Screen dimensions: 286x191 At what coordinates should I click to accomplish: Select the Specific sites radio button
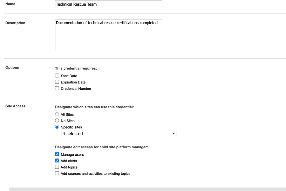tap(57, 127)
